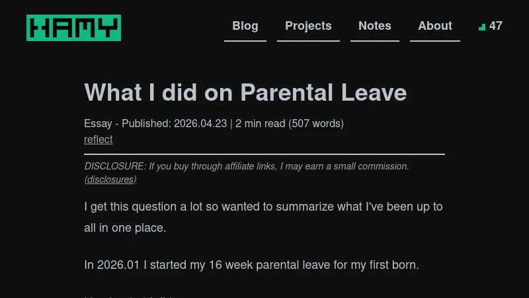Click the '2 min read' text
Screen dimensions: 529x298
pos(261,123)
